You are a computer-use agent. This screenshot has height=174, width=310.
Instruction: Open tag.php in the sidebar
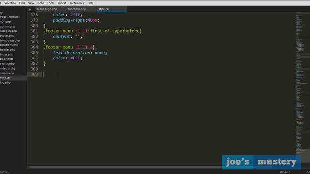point(5,83)
